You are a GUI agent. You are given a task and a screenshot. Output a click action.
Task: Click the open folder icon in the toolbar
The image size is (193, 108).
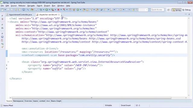click(87, 10)
